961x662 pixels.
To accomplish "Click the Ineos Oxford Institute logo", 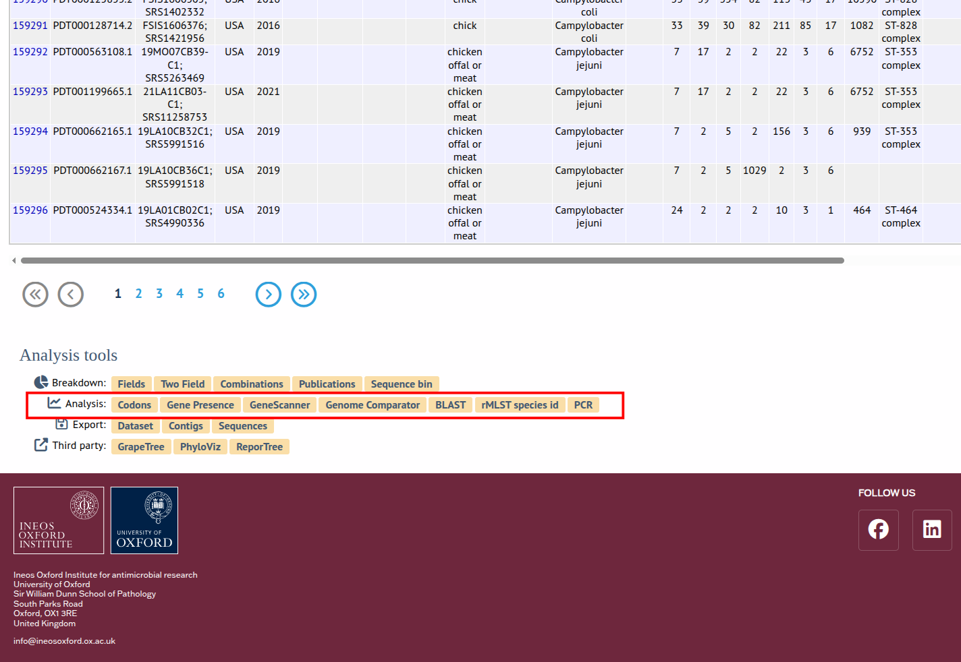I will click(x=59, y=520).
